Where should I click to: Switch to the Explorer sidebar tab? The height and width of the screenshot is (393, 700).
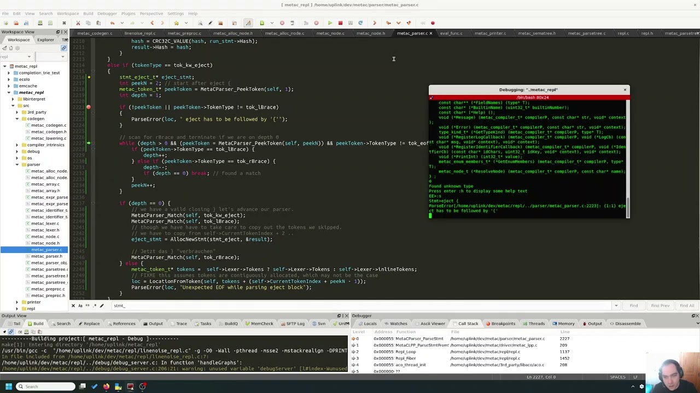[45, 40]
